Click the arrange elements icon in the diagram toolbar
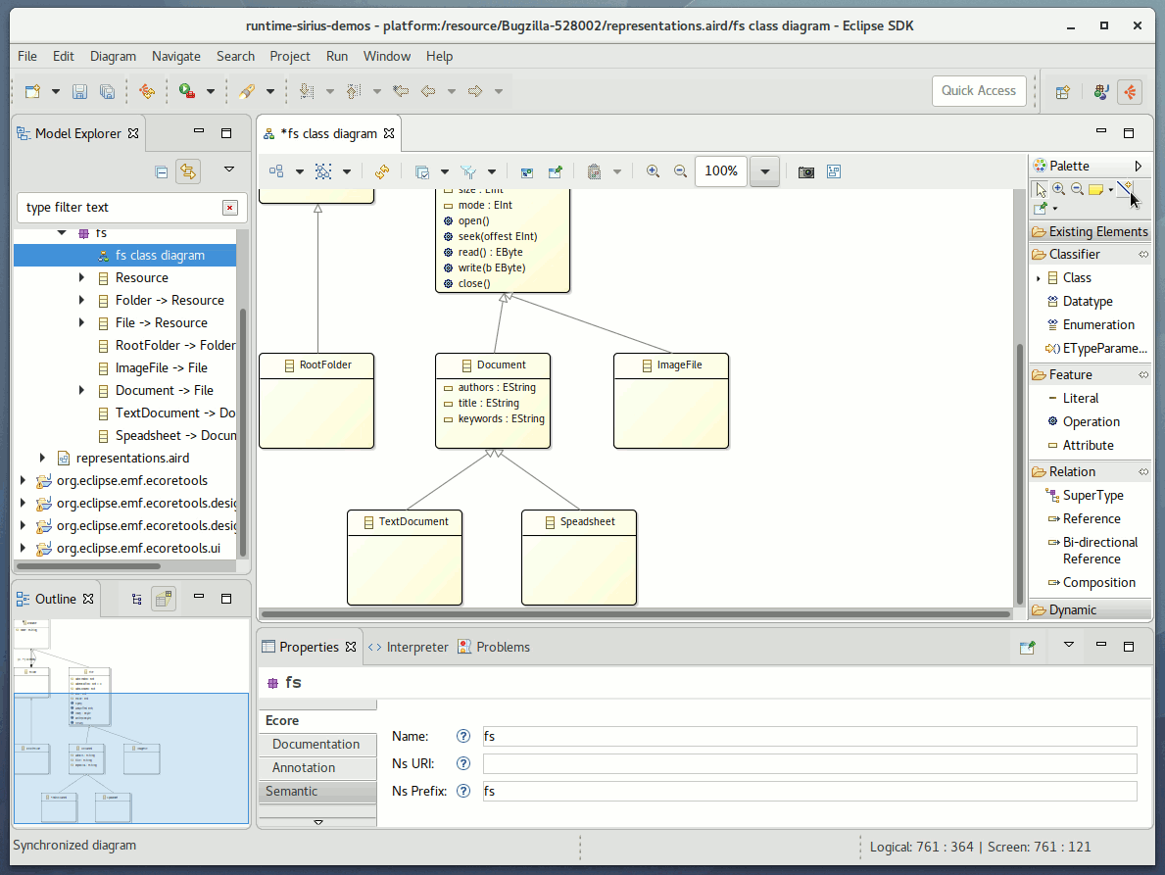 (x=276, y=170)
